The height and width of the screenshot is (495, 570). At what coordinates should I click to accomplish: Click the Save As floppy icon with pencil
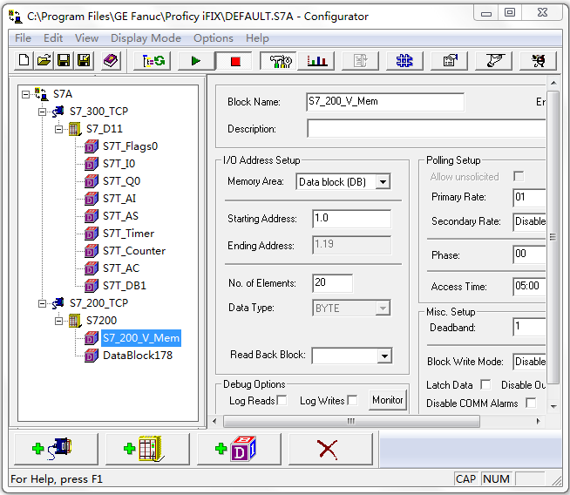[x=84, y=60]
